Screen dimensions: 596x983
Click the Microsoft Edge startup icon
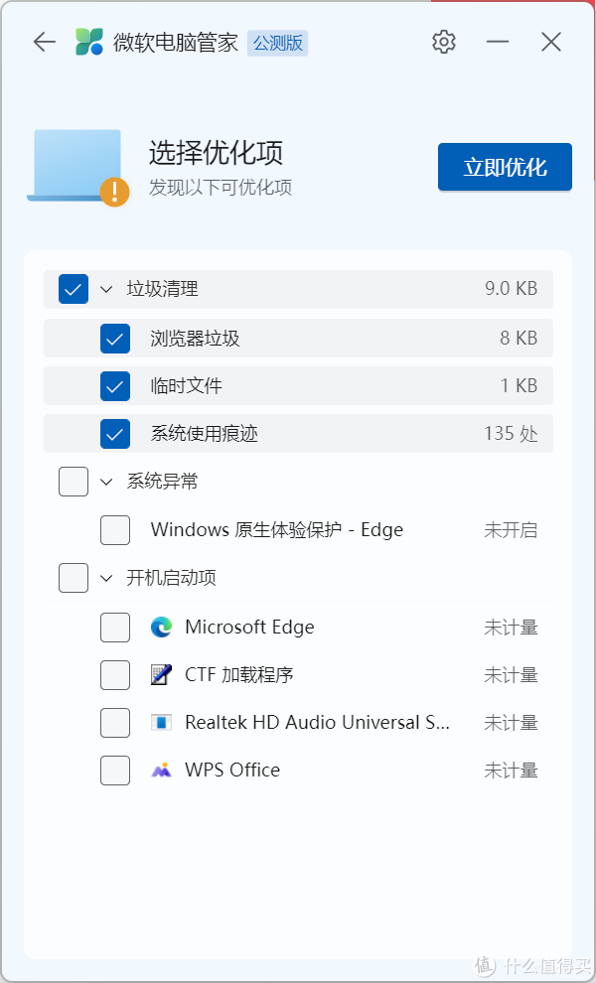pos(161,628)
